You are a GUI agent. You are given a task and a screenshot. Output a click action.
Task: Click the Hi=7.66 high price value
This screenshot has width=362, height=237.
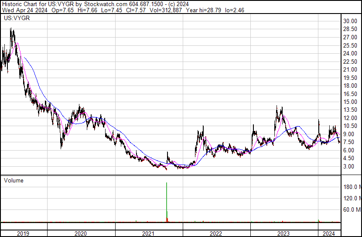click(88, 10)
